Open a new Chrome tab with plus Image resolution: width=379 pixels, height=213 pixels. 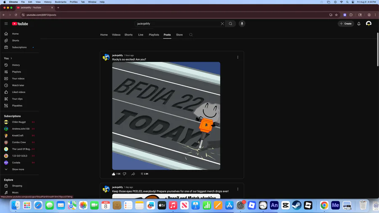[58, 8]
